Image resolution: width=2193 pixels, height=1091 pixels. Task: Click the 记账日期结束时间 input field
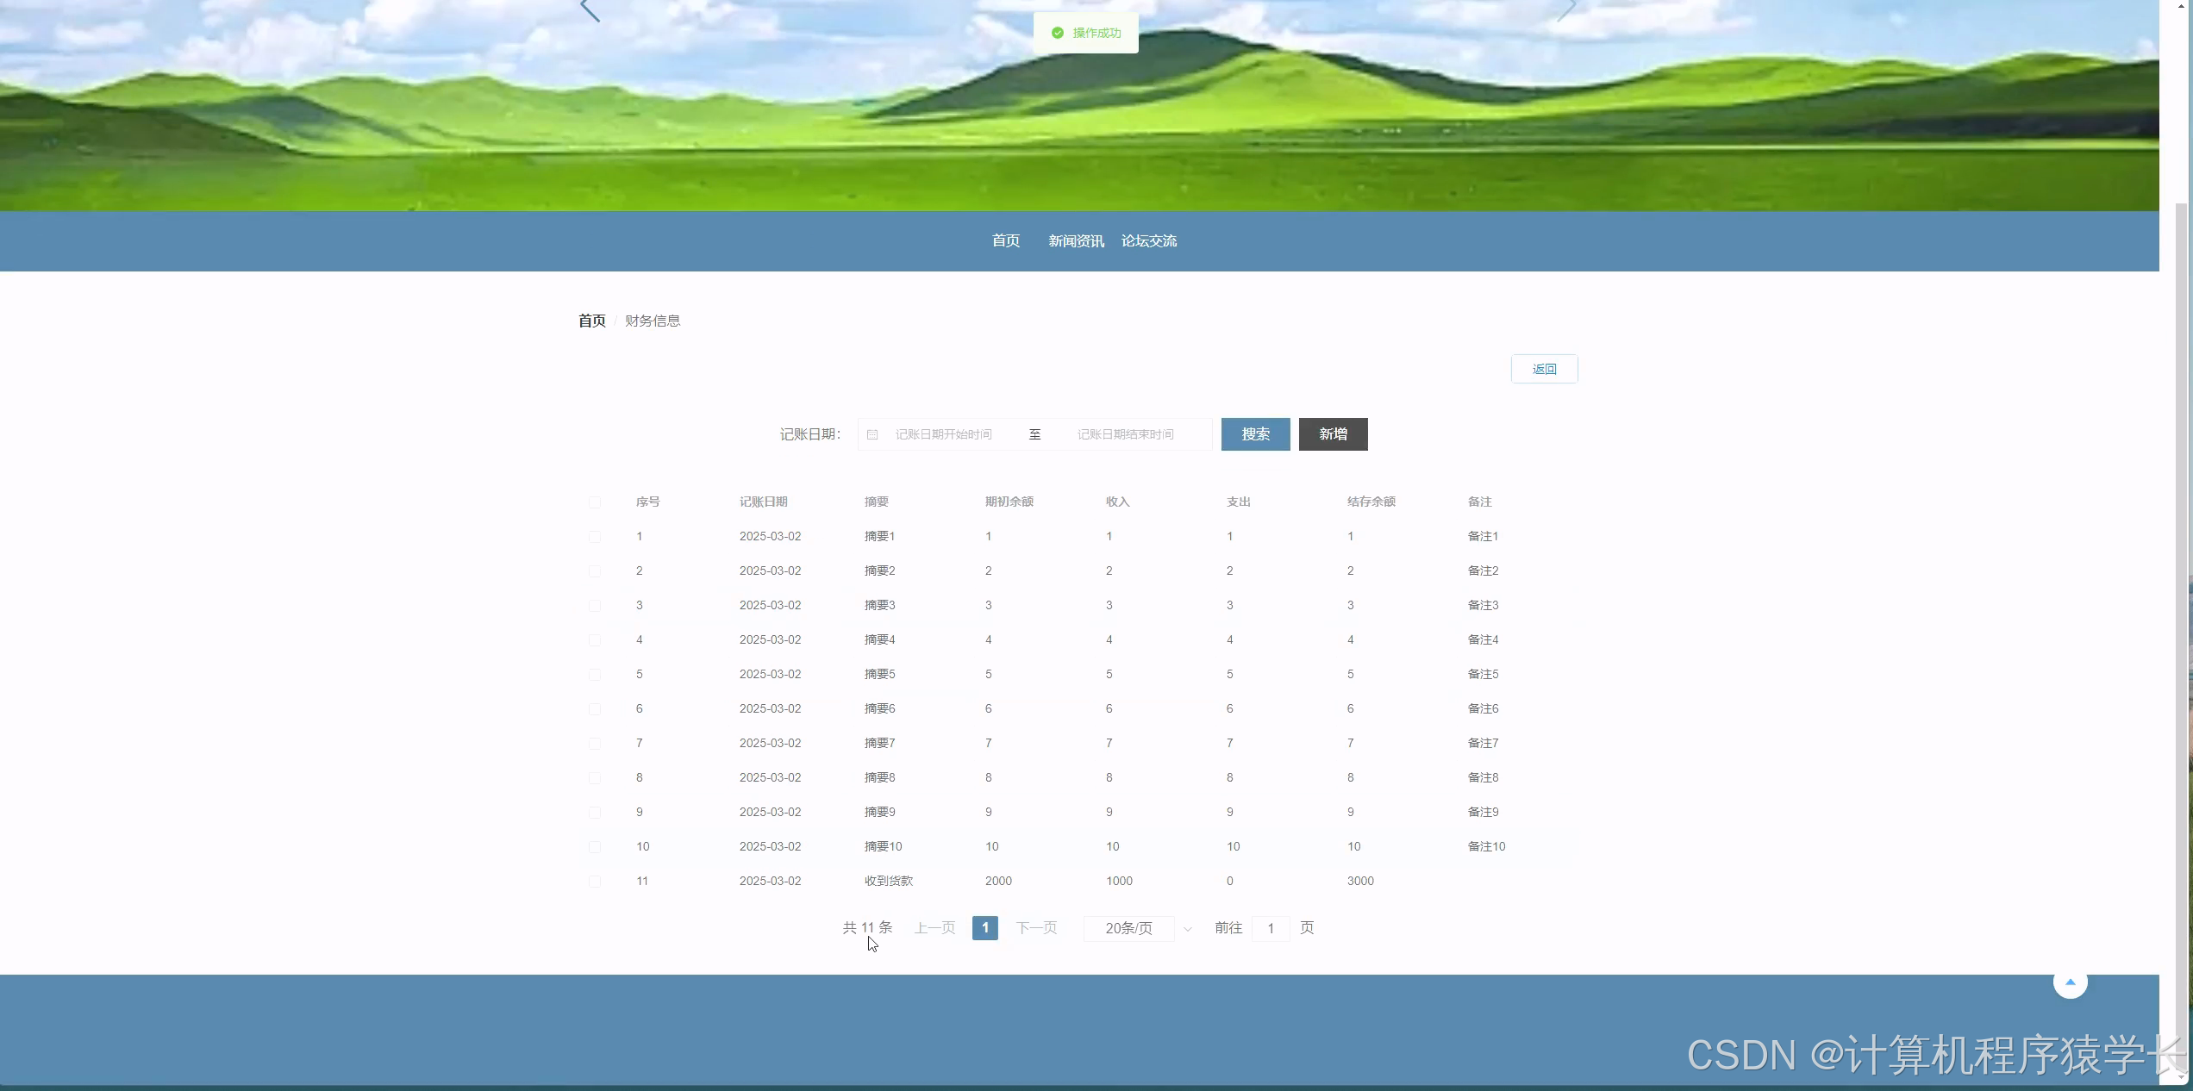[x=1125, y=434]
